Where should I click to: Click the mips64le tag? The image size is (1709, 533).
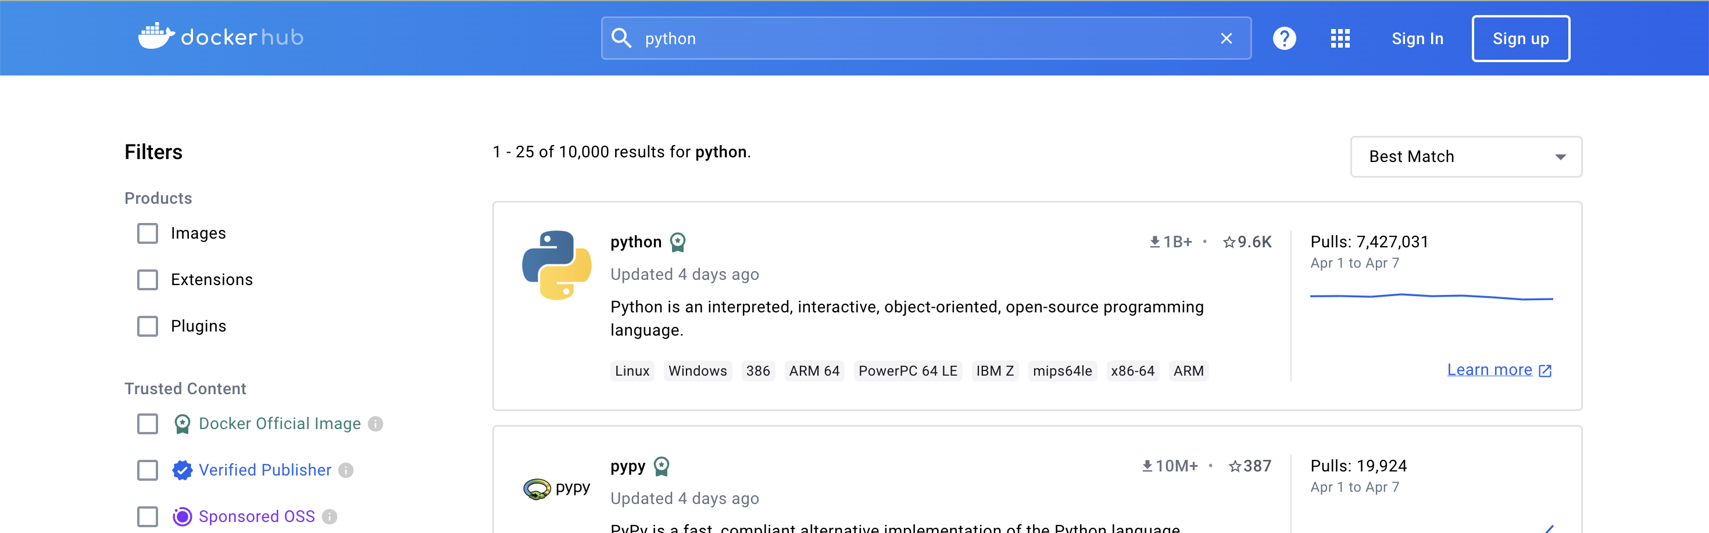1062,371
